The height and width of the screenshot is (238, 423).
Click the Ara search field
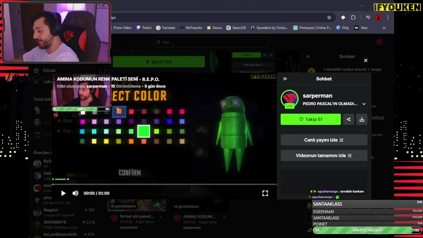211,42
